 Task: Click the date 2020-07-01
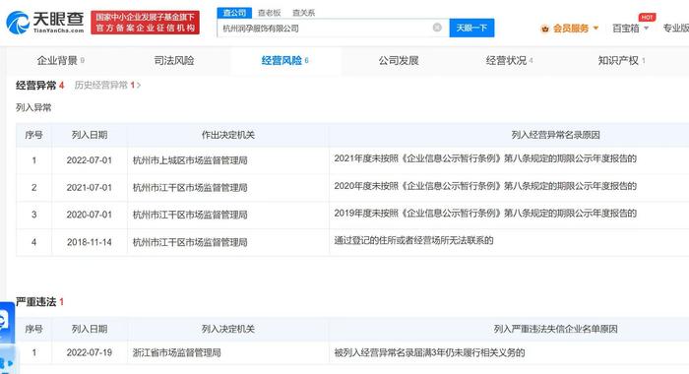90,215
